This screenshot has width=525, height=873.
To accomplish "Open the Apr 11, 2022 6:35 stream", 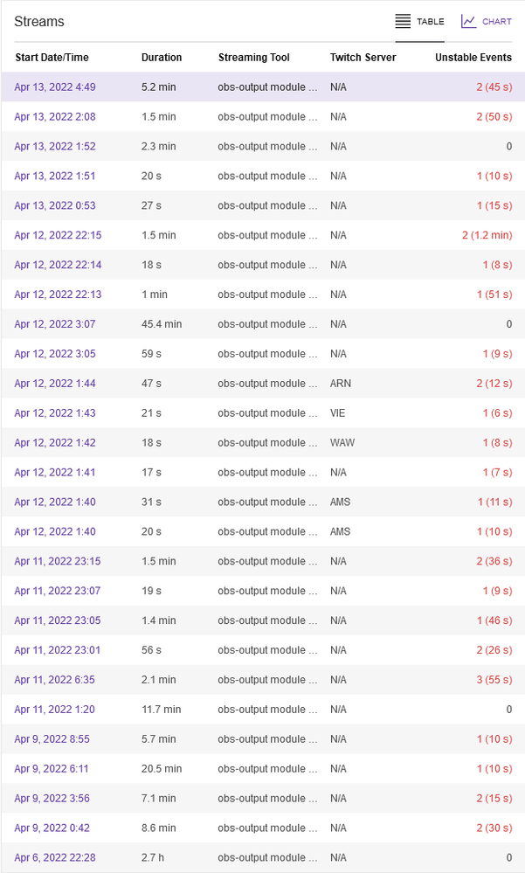I will pos(55,680).
